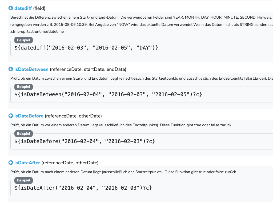This screenshot has height=203, width=273.
Task: Select the isDateAfter example code line
Action: point(83,188)
